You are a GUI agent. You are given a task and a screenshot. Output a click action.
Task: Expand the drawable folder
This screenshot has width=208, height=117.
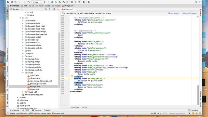[23, 20]
